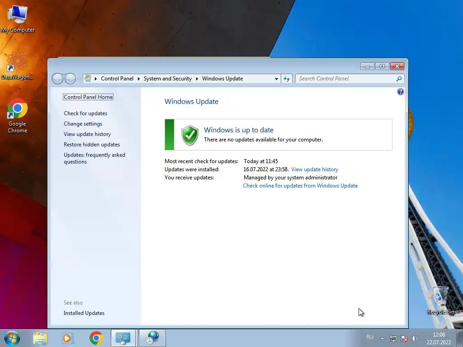This screenshot has height=347, width=463.
Task: Minimize the Windows Update window
Action: 367,66
